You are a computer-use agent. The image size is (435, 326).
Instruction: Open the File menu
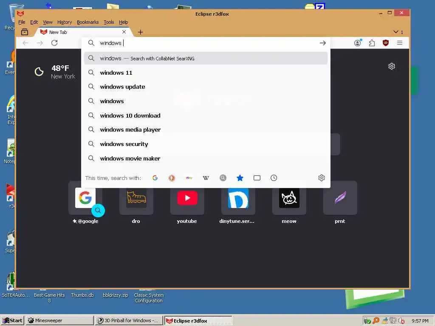tap(22, 22)
